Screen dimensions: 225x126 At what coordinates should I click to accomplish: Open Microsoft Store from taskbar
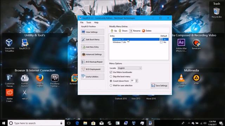point(93,123)
